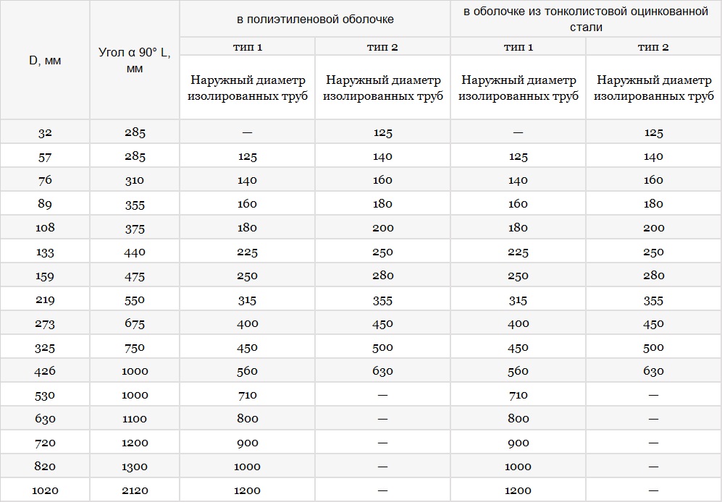Click polyethylene type 1 value 560 in the D 426 row
The height and width of the screenshot is (502, 722).
(247, 371)
